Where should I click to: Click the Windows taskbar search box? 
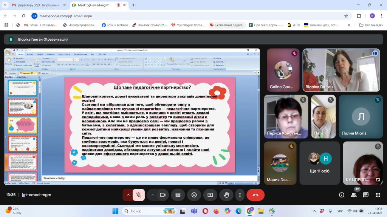tap(144, 211)
